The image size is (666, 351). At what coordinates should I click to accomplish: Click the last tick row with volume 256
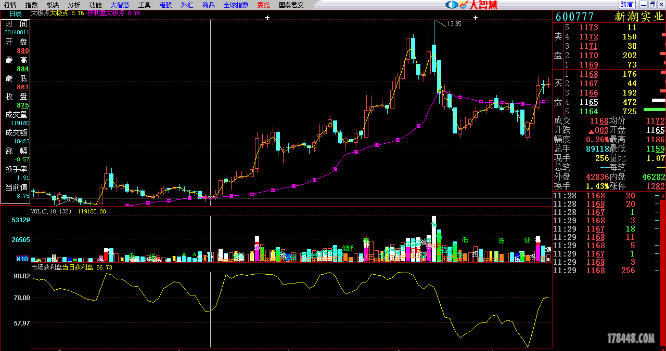606,271
